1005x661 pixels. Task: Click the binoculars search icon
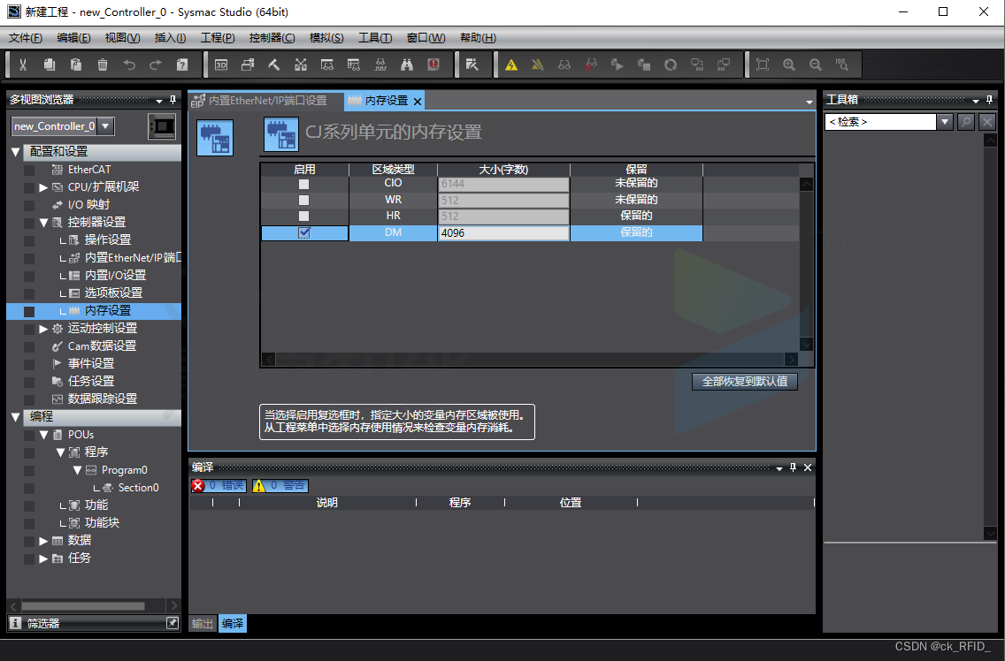(x=407, y=65)
